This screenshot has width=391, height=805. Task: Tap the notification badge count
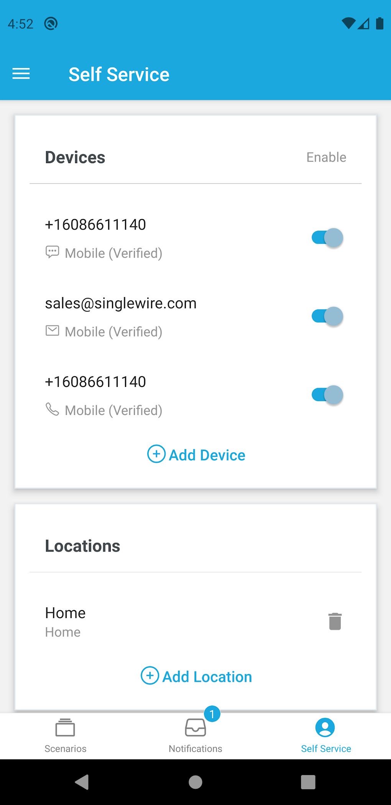click(x=212, y=714)
